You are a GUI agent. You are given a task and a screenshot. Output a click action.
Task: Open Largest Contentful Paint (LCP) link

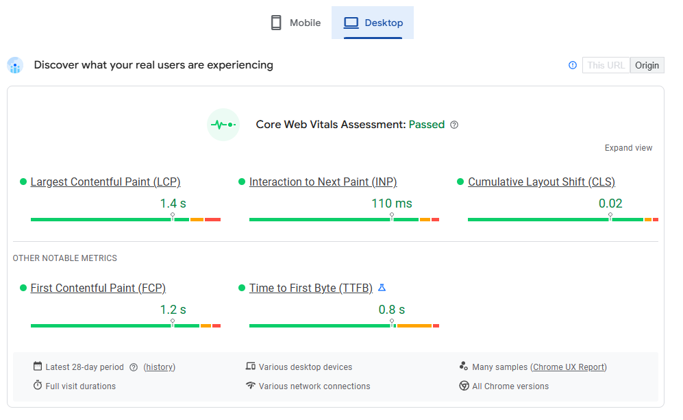point(105,182)
